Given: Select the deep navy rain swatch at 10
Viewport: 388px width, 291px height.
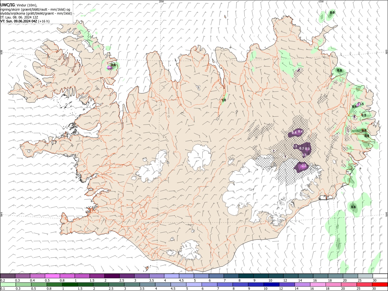Looking at the screenshot, I should click(271, 284).
